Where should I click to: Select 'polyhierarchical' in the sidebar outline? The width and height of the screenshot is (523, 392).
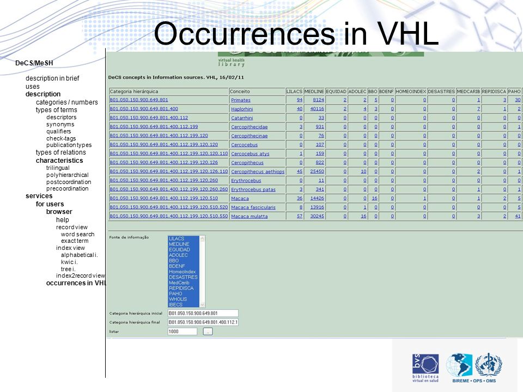(68, 175)
